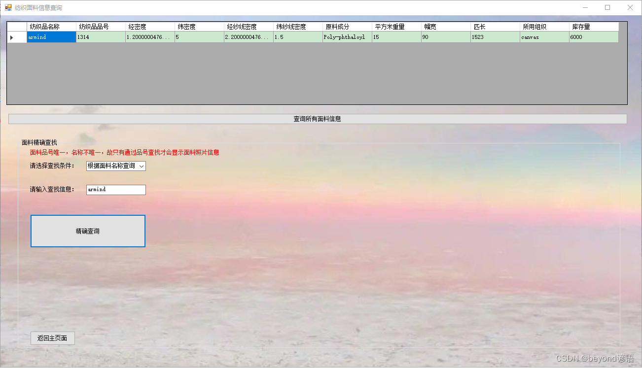The image size is (642, 368).
Task: Sort by the 纺织品名称 column header
Action: (52, 27)
